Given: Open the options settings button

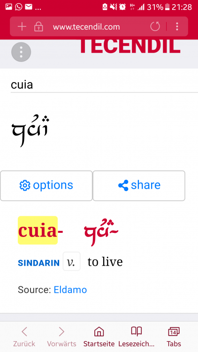Looking at the screenshot, I should point(46,186).
